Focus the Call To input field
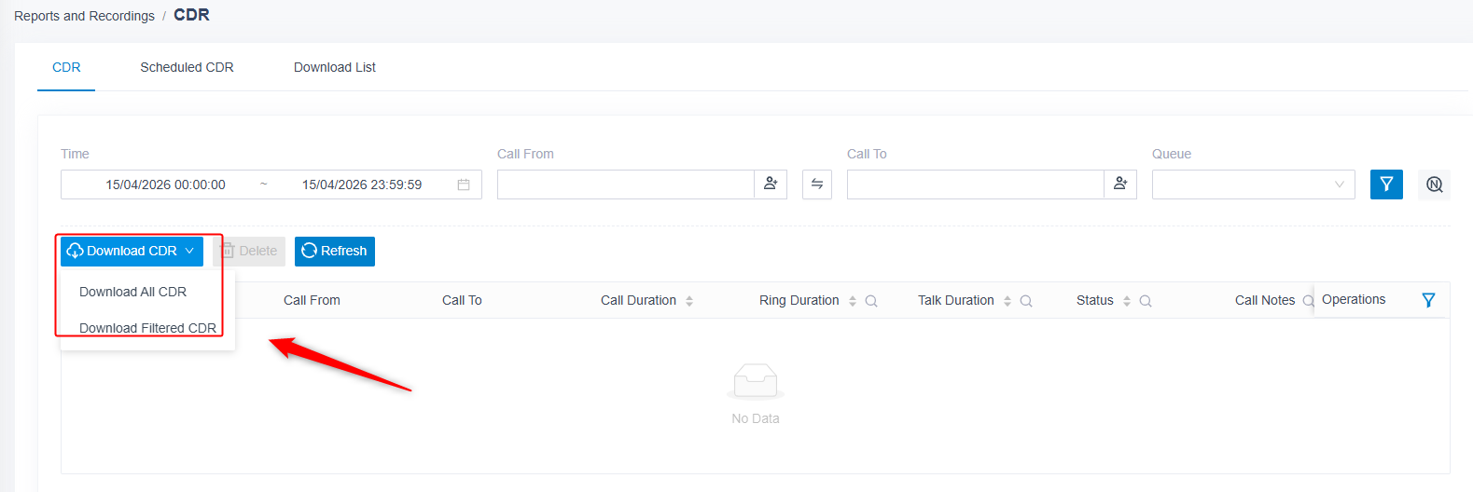 point(976,184)
